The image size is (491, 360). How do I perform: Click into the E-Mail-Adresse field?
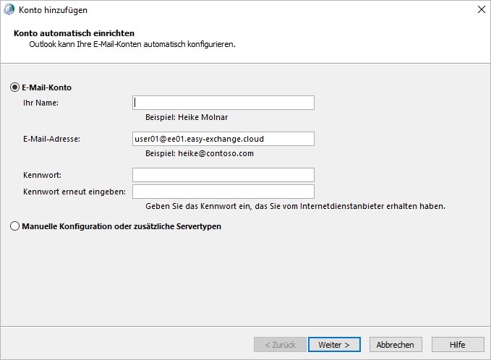pyautogui.click(x=223, y=139)
